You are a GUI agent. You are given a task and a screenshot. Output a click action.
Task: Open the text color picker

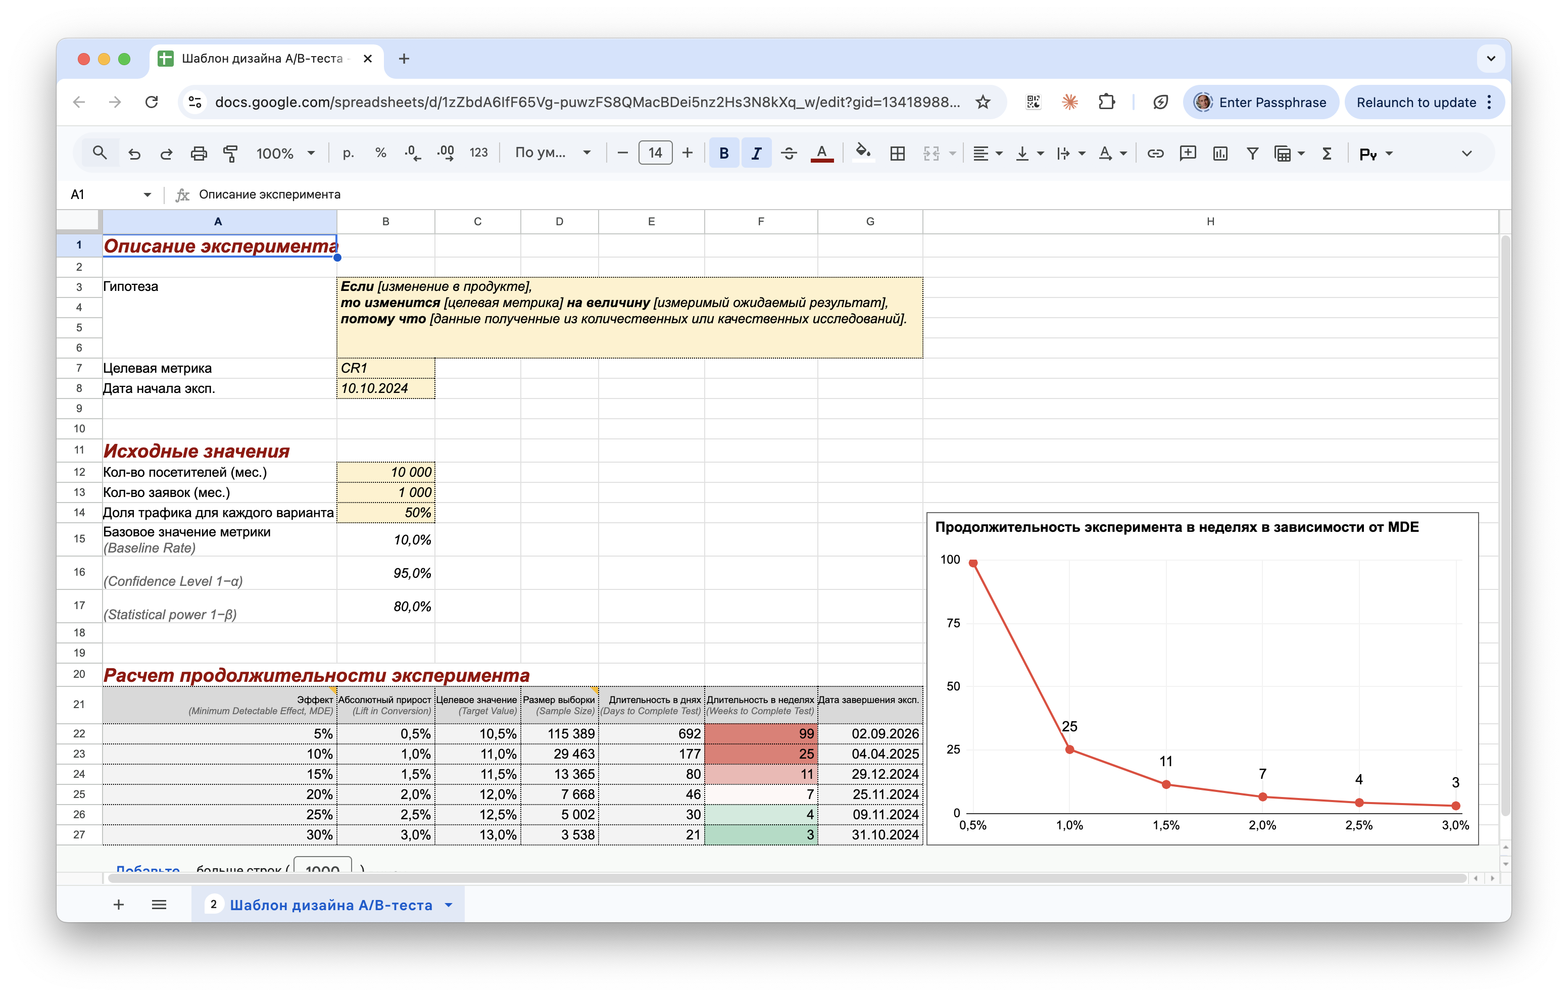822,154
